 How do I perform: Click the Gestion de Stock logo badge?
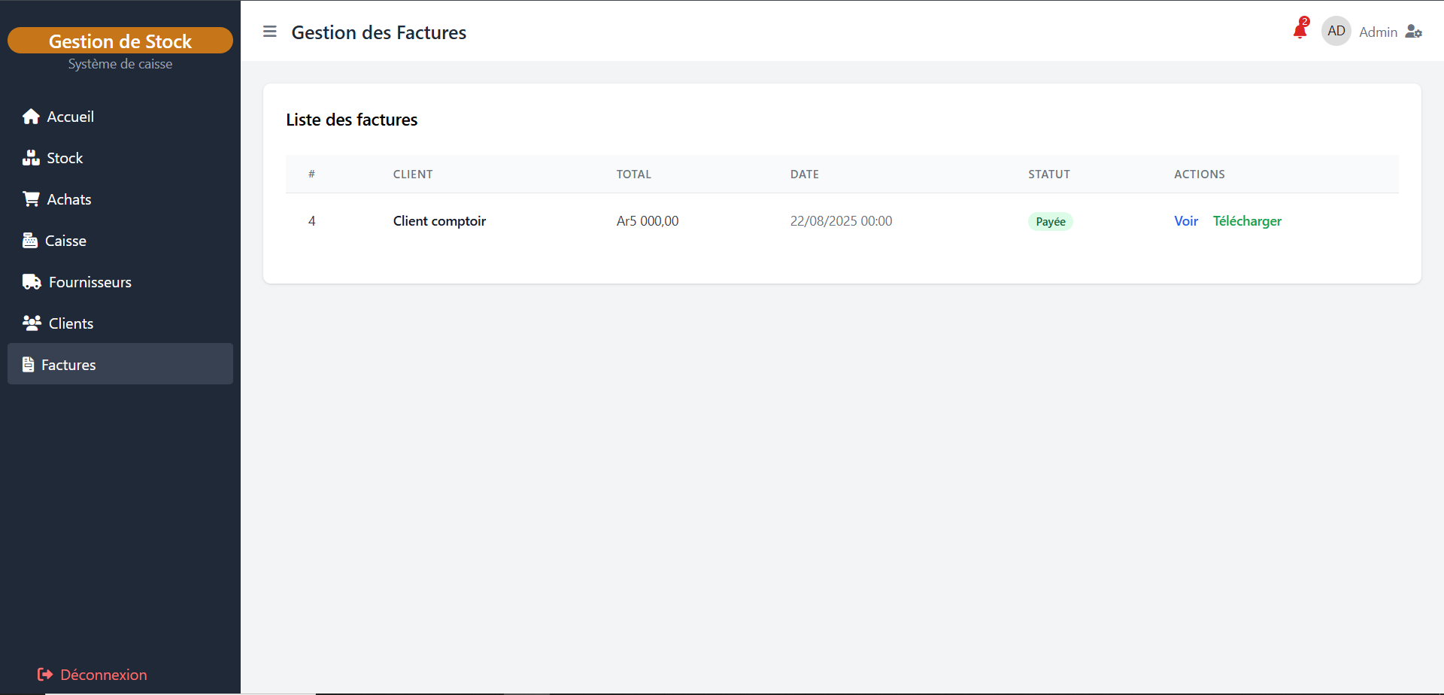point(120,41)
